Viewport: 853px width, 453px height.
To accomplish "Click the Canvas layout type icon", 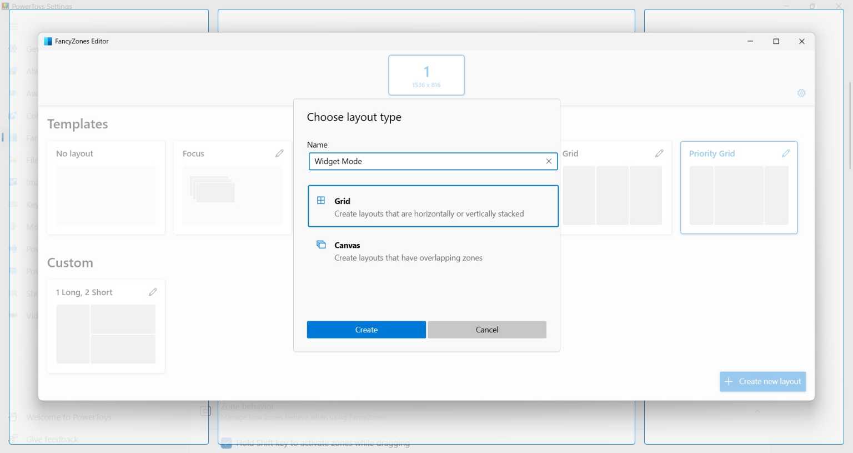I will 320,245.
